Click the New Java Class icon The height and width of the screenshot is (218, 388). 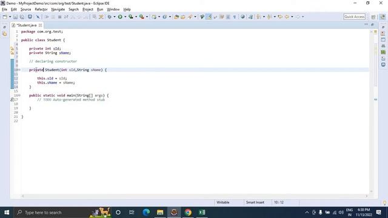click(x=164, y=17)
